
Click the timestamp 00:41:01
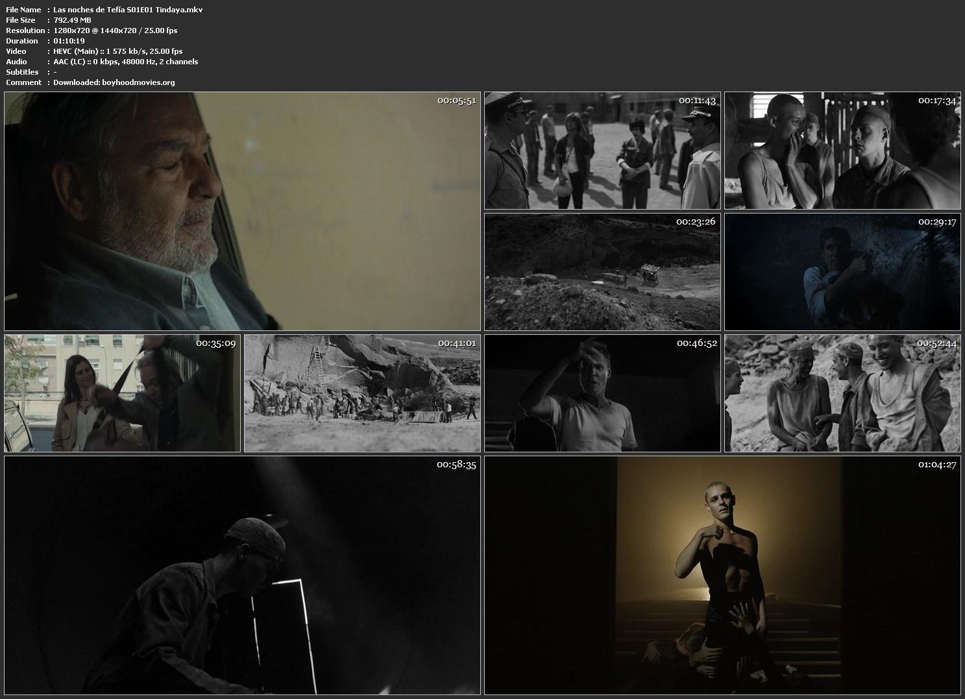point(457,343)
